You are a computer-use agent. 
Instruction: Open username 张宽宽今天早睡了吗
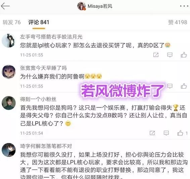pos(43,68)
